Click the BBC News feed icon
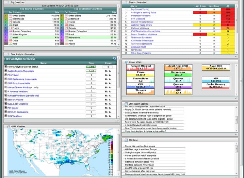This screenshot has height=178, width=244. click(126, 140)
